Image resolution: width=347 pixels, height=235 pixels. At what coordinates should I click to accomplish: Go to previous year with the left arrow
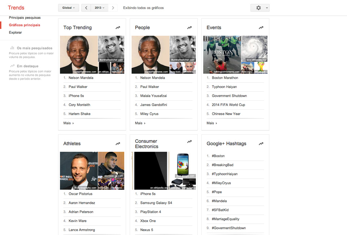click(x=86, y=8)
